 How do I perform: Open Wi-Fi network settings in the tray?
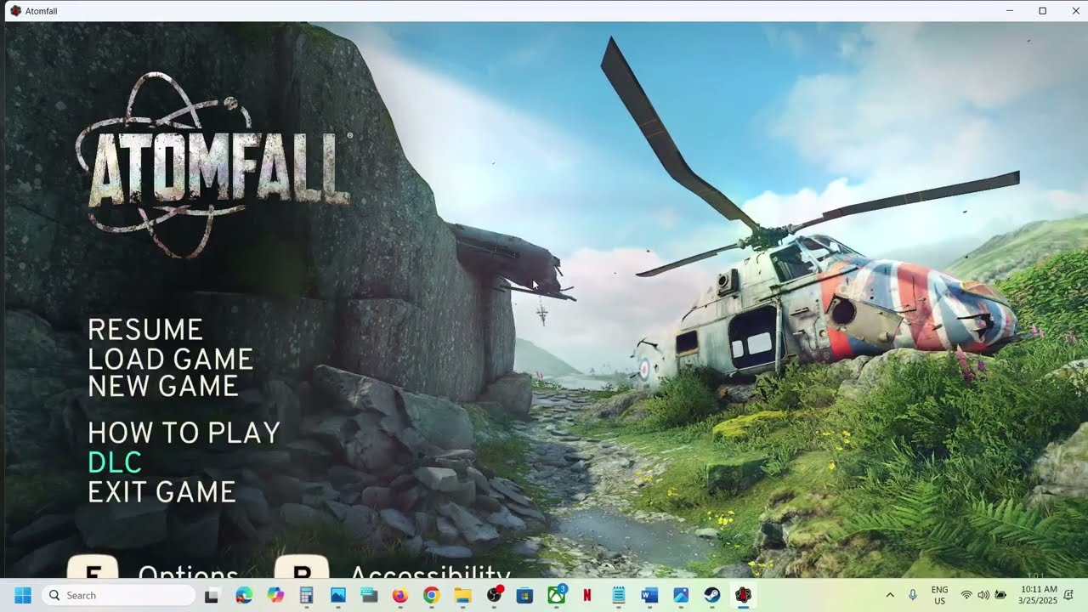click(x=966, y=595)
